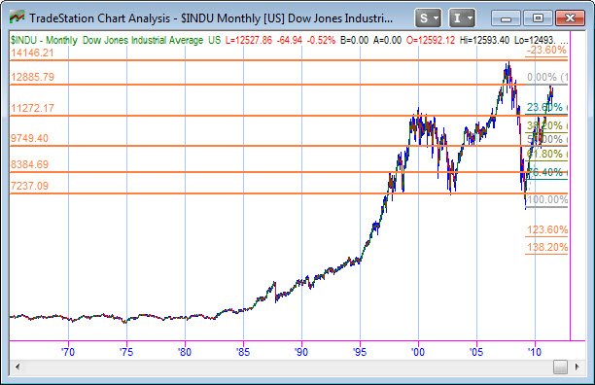Click the '95 time axis label
The image size is (595, 385).
pos(360,352)
